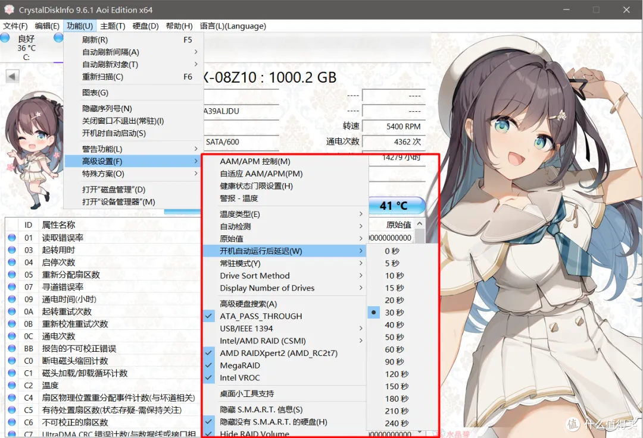Screen dimensions: 643x438
Task: Click status circle for attribute BB 报告的不可校正错误
Action: [12, 348]
